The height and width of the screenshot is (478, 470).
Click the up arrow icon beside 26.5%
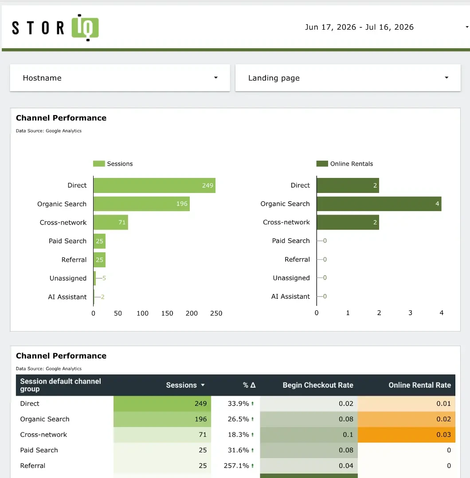(253, 419)
